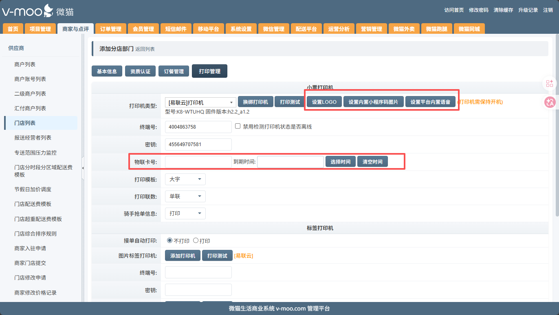Expand the 打印模板 dropdown showing 大字

pyautogui.click(x=185, y=179)
